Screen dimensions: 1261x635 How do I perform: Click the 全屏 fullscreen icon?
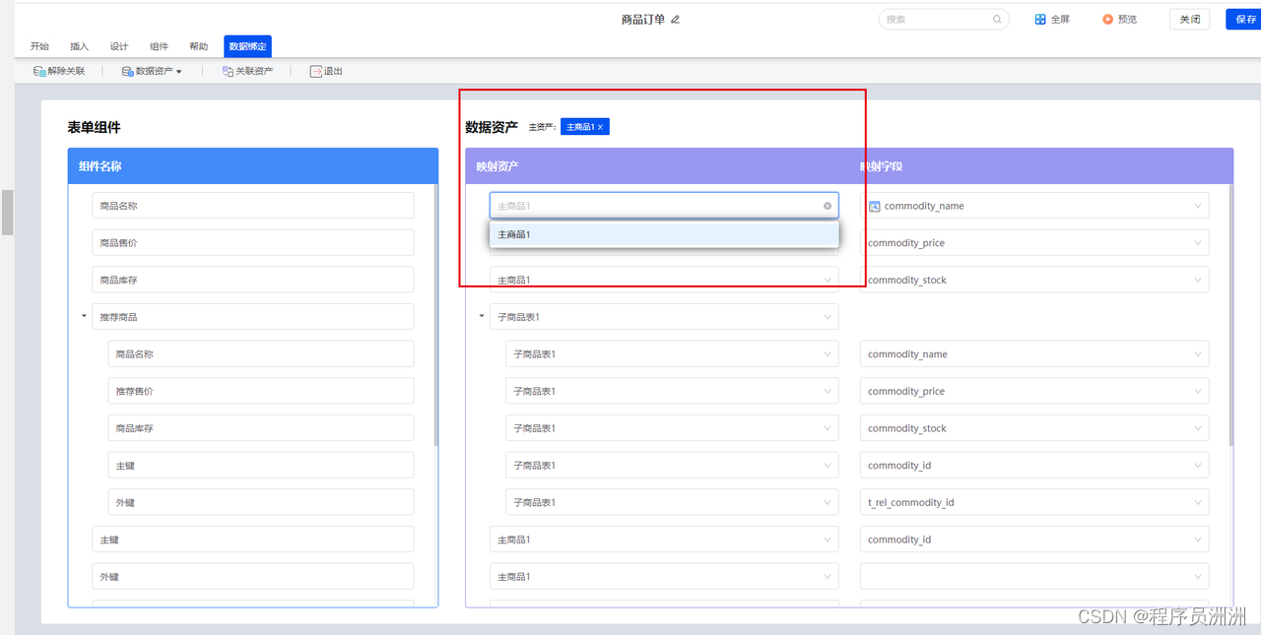tap(1040, 19)
